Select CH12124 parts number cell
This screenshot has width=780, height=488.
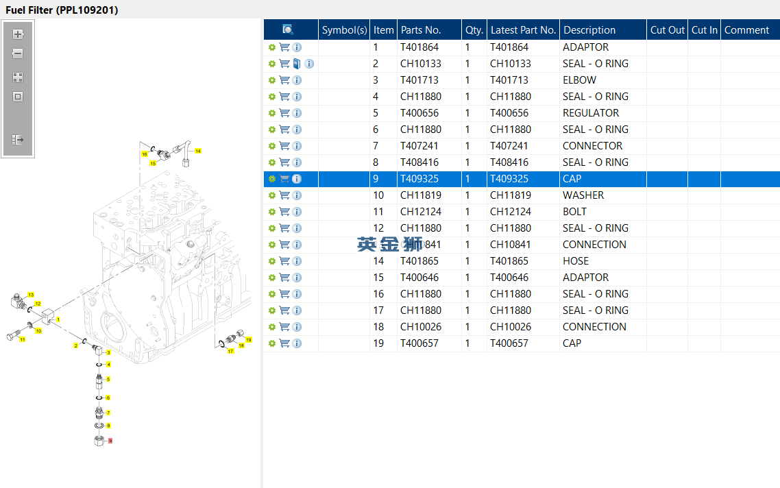coord(429,211)
